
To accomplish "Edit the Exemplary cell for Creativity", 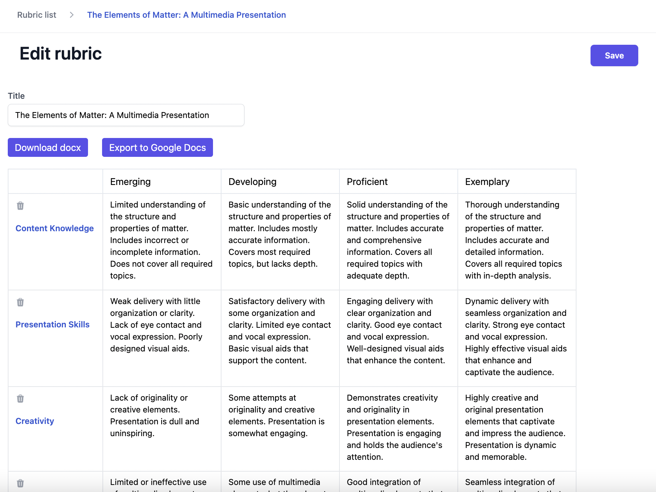I will point(516,427).
